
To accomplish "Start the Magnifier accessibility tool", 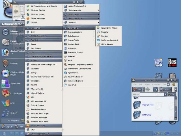I will [x=109, y=32].
